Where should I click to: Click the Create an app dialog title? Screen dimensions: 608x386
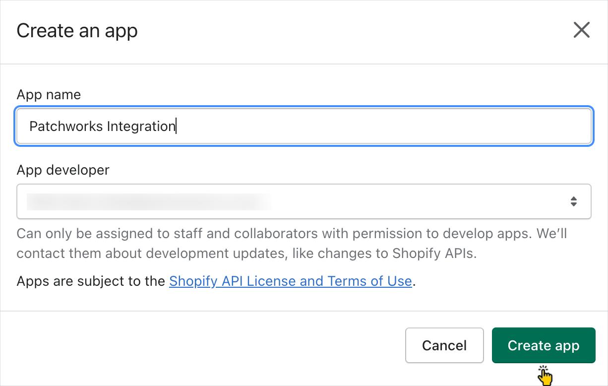coord(77,31)
